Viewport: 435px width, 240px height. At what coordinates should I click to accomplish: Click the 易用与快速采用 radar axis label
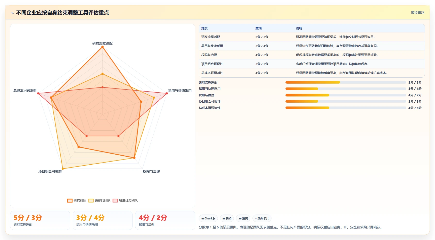click(x=180, y=91)
